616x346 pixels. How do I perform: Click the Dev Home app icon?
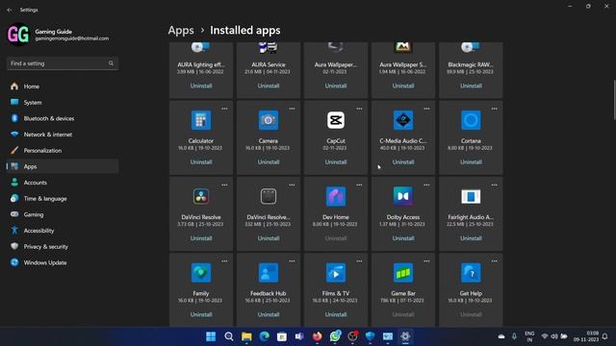click(336, 196)
